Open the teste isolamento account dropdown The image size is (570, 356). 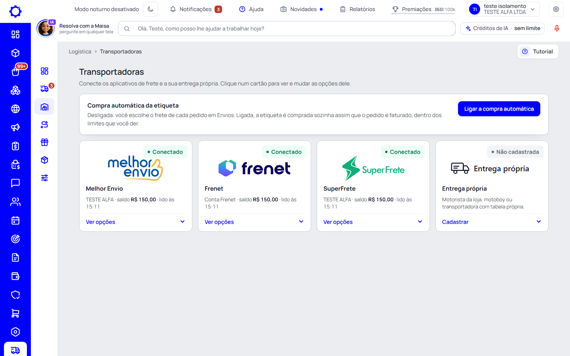coord(503,9)
